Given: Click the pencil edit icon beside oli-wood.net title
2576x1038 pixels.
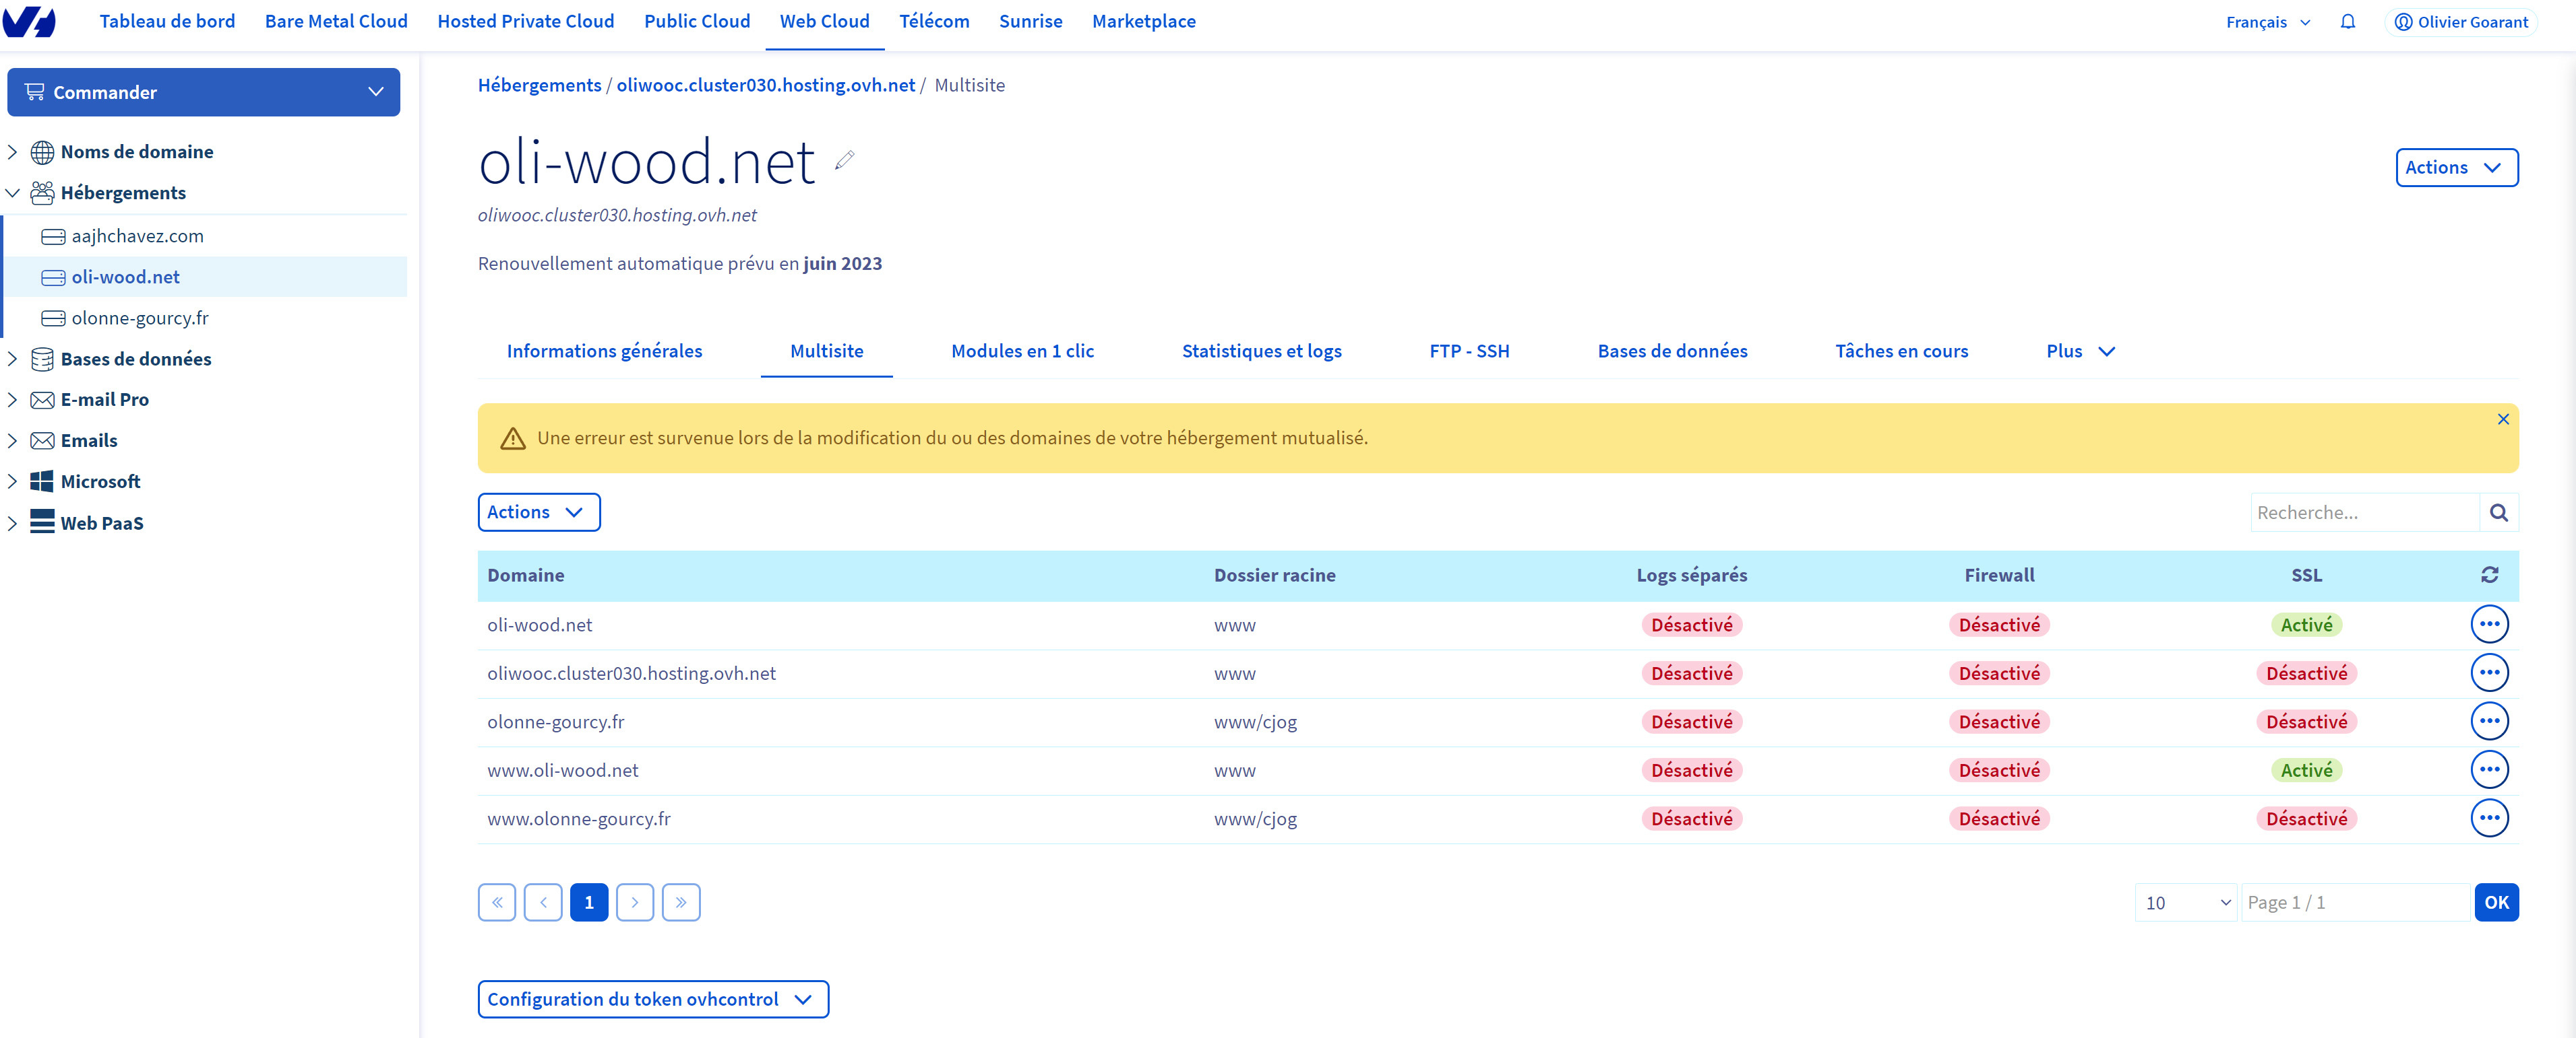Looking at the screenshot, I should coord(844,160).
